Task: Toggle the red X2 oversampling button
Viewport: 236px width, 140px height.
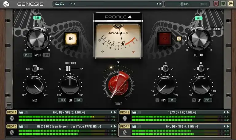Action: click(165, 39)
